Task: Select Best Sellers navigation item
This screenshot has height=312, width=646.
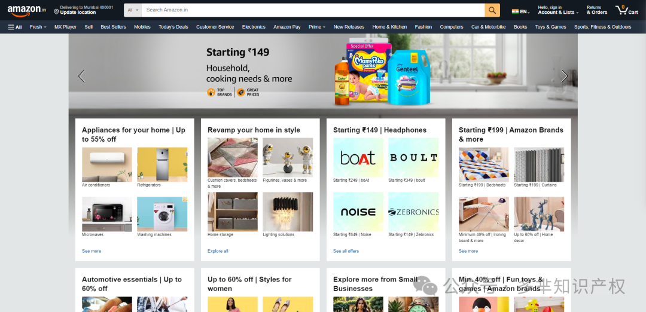Action: [113, 27]
